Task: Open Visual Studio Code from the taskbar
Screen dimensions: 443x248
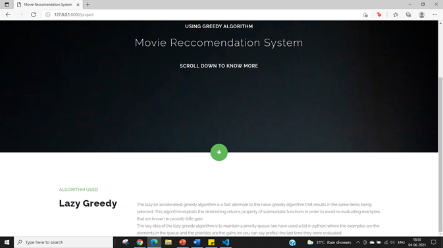Action: 226,242
